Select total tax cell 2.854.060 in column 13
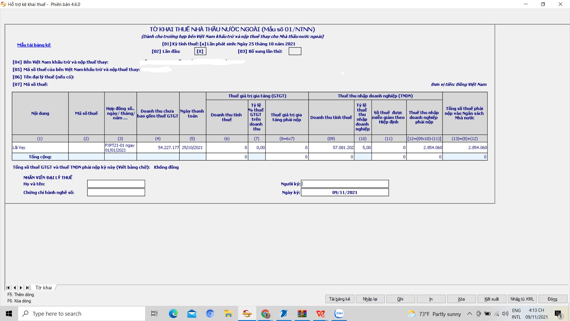This screenshot has height=321, width=570. tap(465, 147)
